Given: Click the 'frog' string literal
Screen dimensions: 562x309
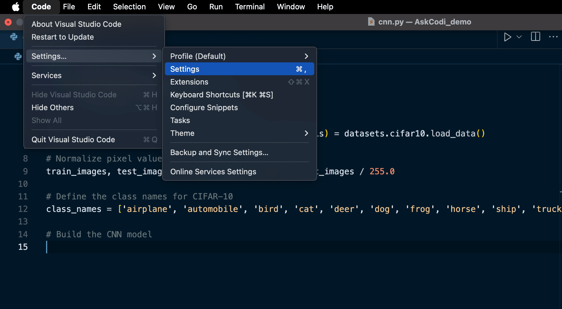Looking at the screenshot, I should 420,209.
